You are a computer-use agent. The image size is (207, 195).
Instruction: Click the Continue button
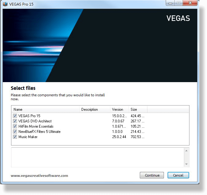tap(152, 175)
